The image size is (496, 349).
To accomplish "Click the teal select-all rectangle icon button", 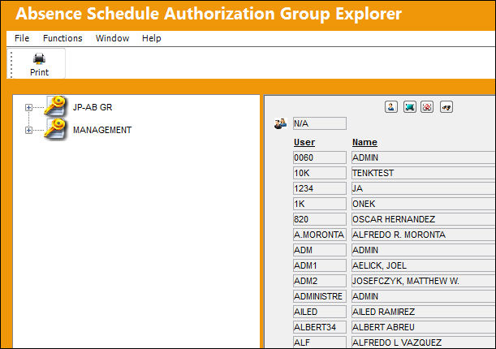I will [410, 107].
